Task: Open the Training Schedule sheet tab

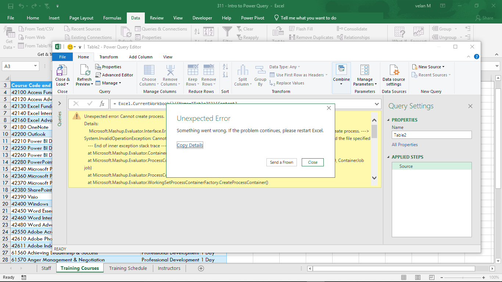Action: tap(128, 268)
